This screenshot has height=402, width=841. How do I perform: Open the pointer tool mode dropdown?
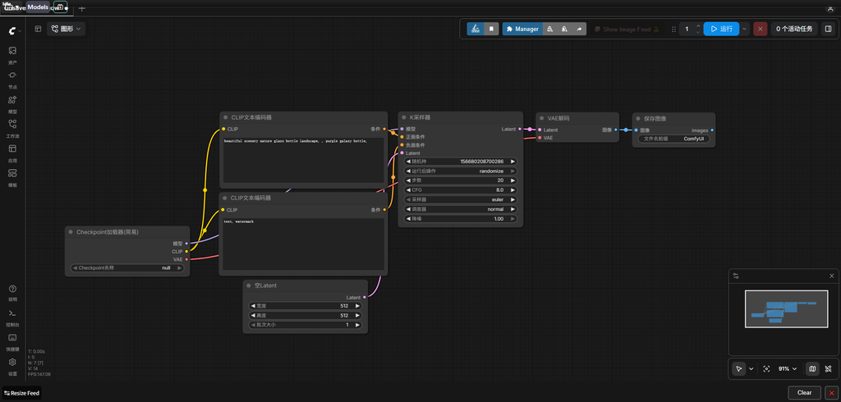click(751, 368)
